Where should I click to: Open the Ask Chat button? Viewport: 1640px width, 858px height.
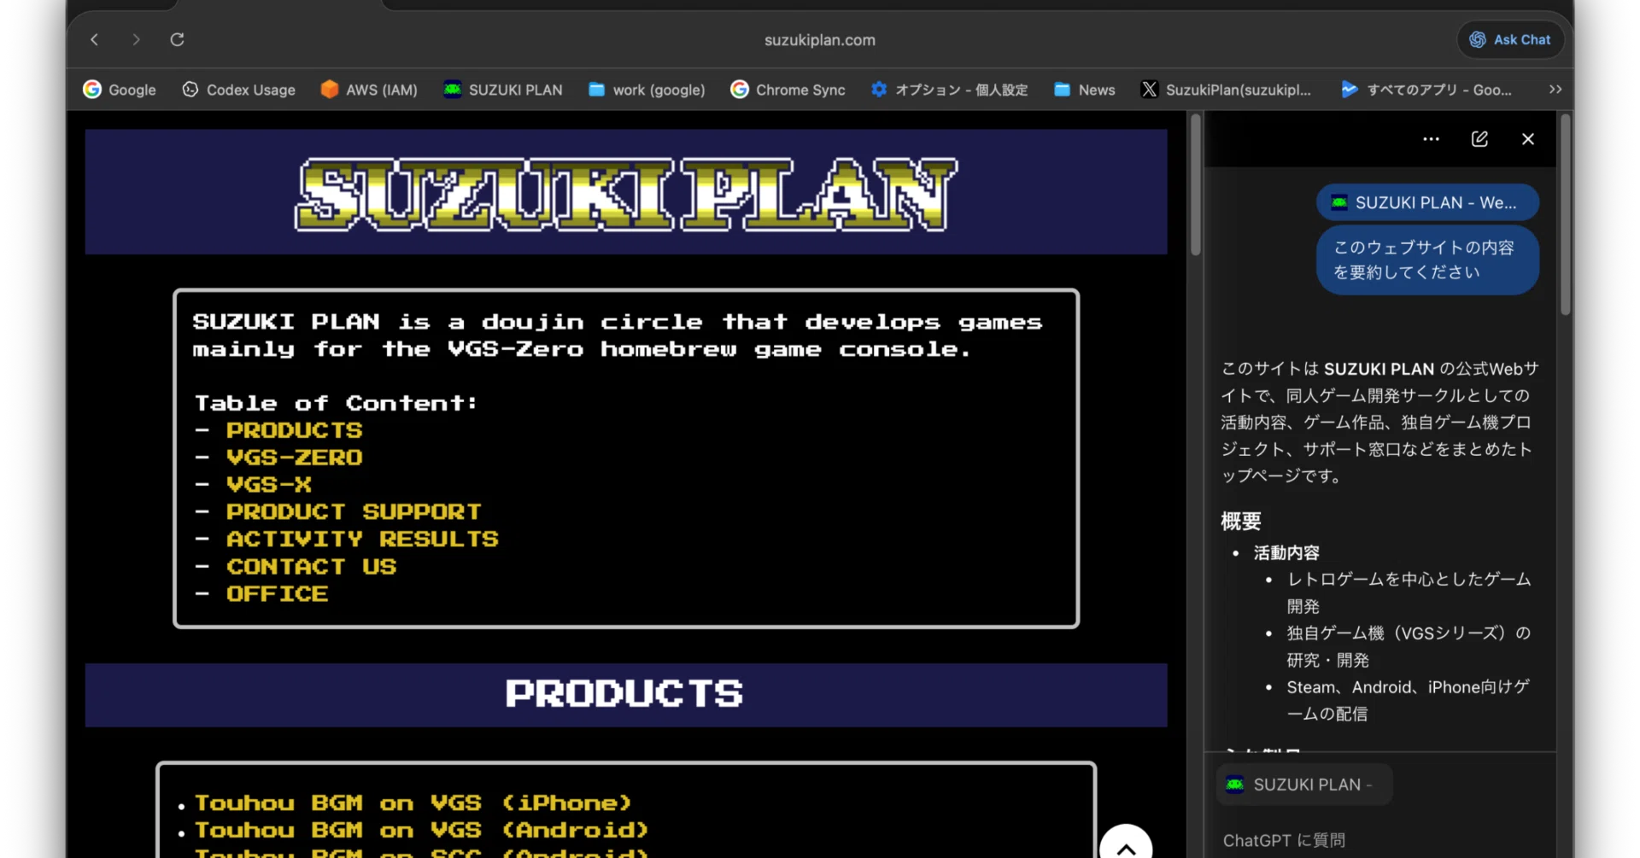tap(1510, 39)
